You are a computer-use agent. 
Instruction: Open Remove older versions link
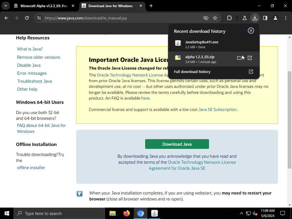tap(38, 57)
